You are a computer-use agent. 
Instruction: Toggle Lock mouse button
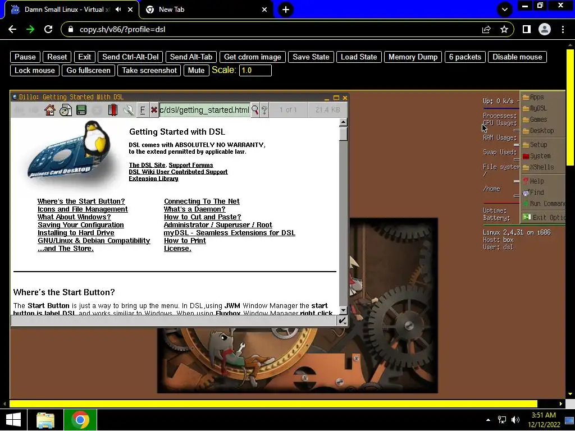click(34, 70)
